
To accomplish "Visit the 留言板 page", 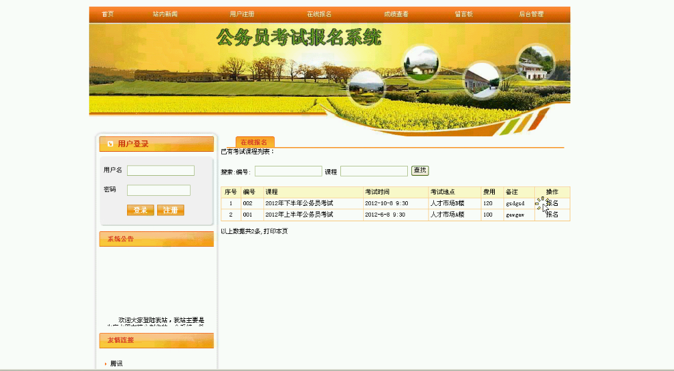I will point(464,14).
